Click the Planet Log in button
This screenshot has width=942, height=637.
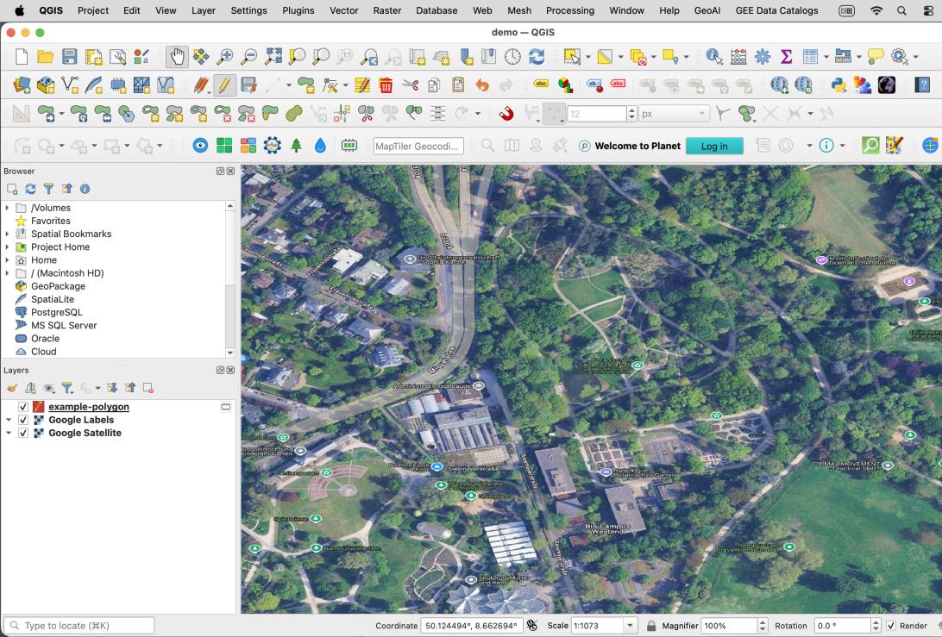[x=714, y=146]
